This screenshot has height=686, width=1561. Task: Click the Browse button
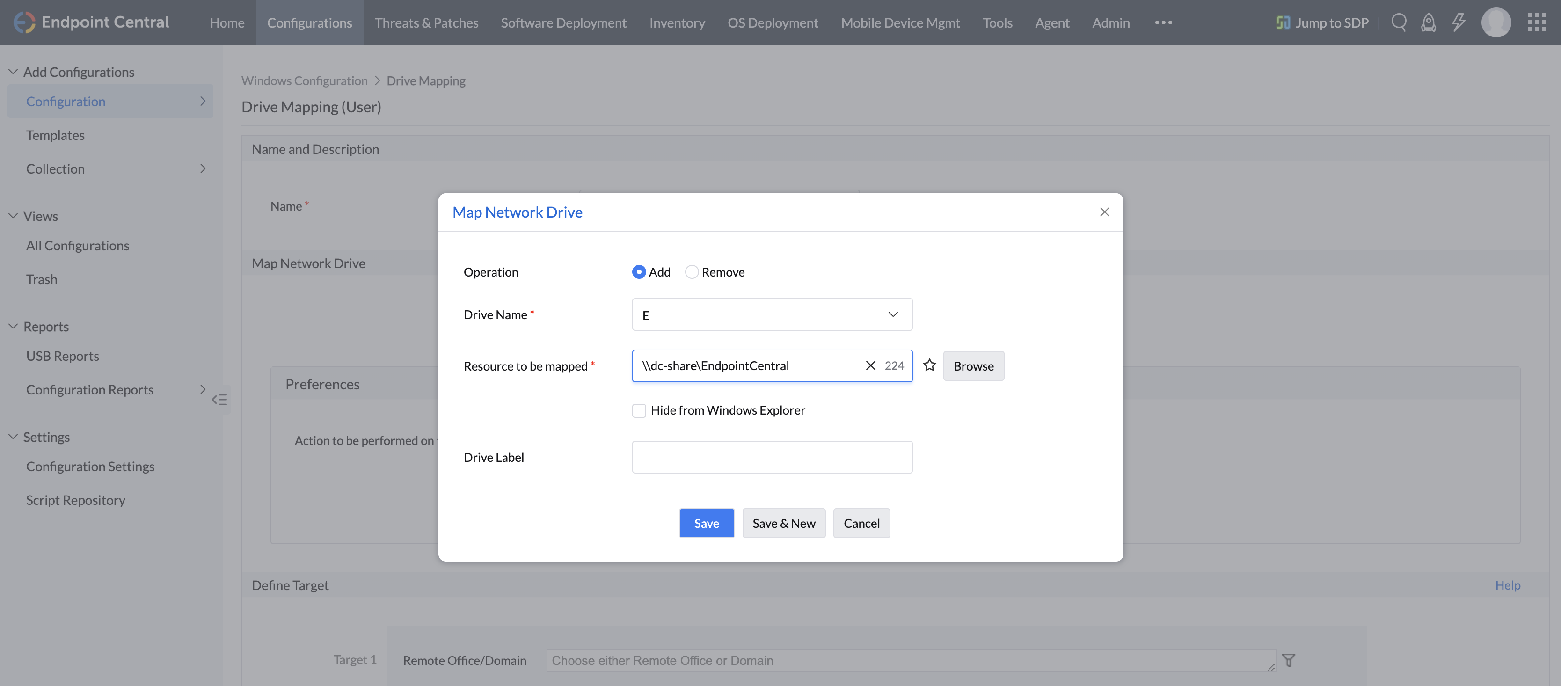[x=973, y=366]
